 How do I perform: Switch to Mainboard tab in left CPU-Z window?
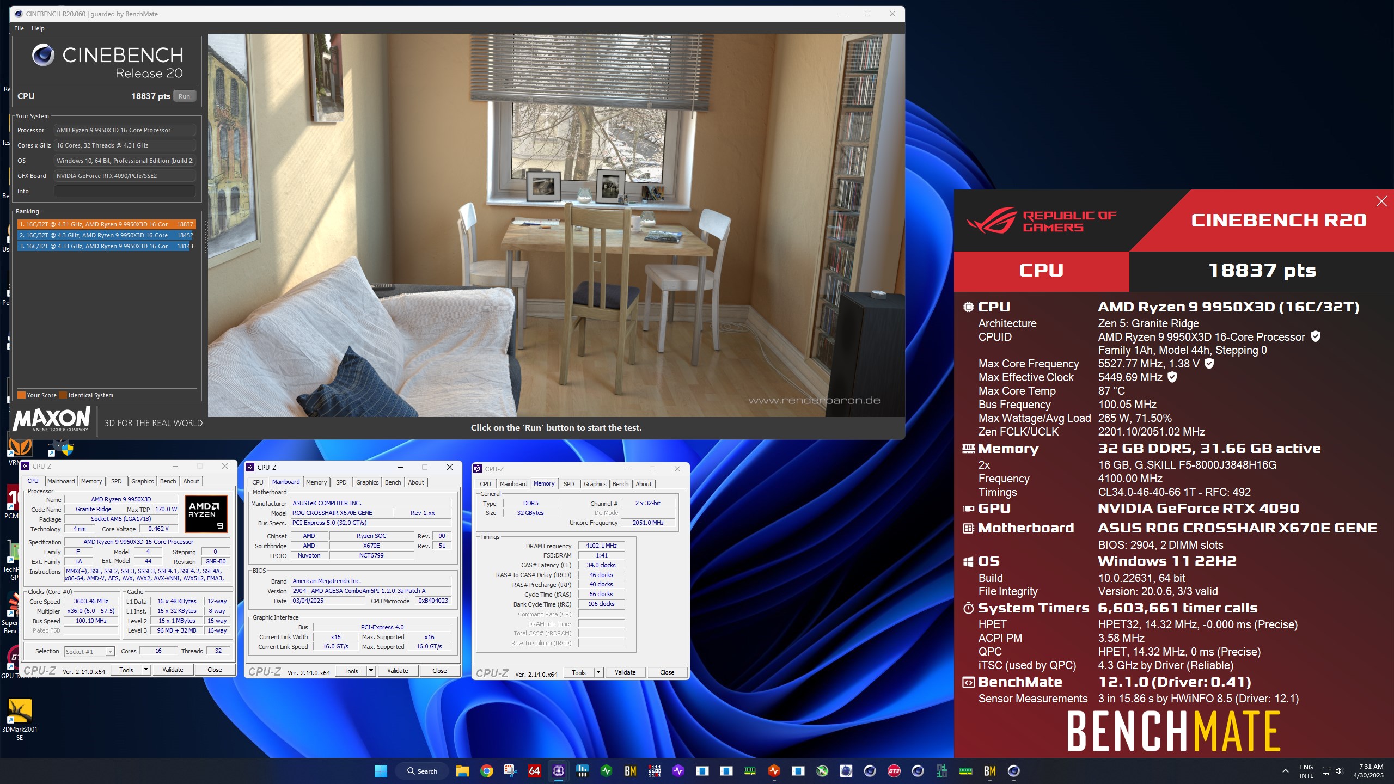61,481
